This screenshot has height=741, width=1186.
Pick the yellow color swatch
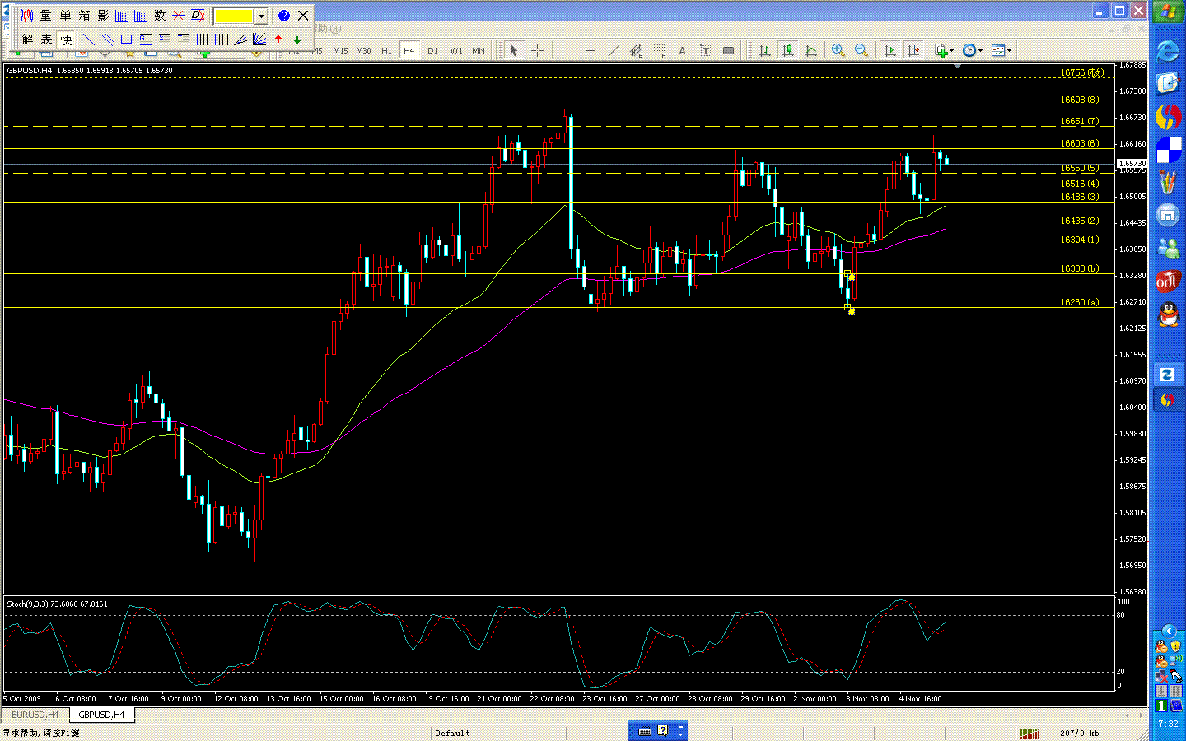point(234,16)
